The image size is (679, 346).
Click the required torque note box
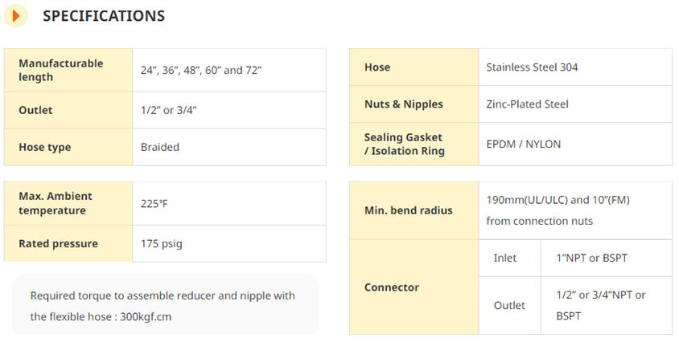[165, 304]
